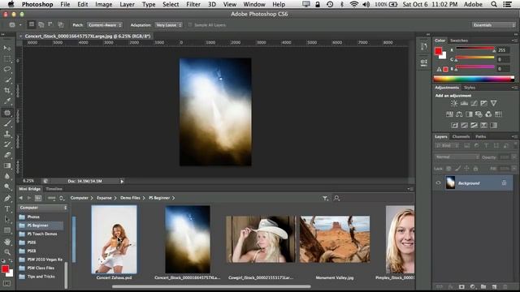Switch to the Swatches tab
The height and width of the screenshot is (292, 520).
tap(459, 41)
